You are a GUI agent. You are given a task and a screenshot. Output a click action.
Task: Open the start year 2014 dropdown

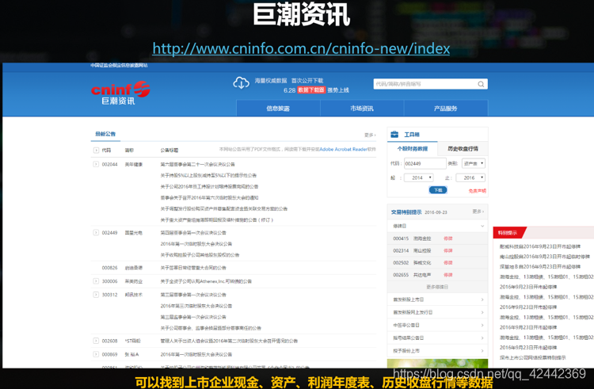419,177
